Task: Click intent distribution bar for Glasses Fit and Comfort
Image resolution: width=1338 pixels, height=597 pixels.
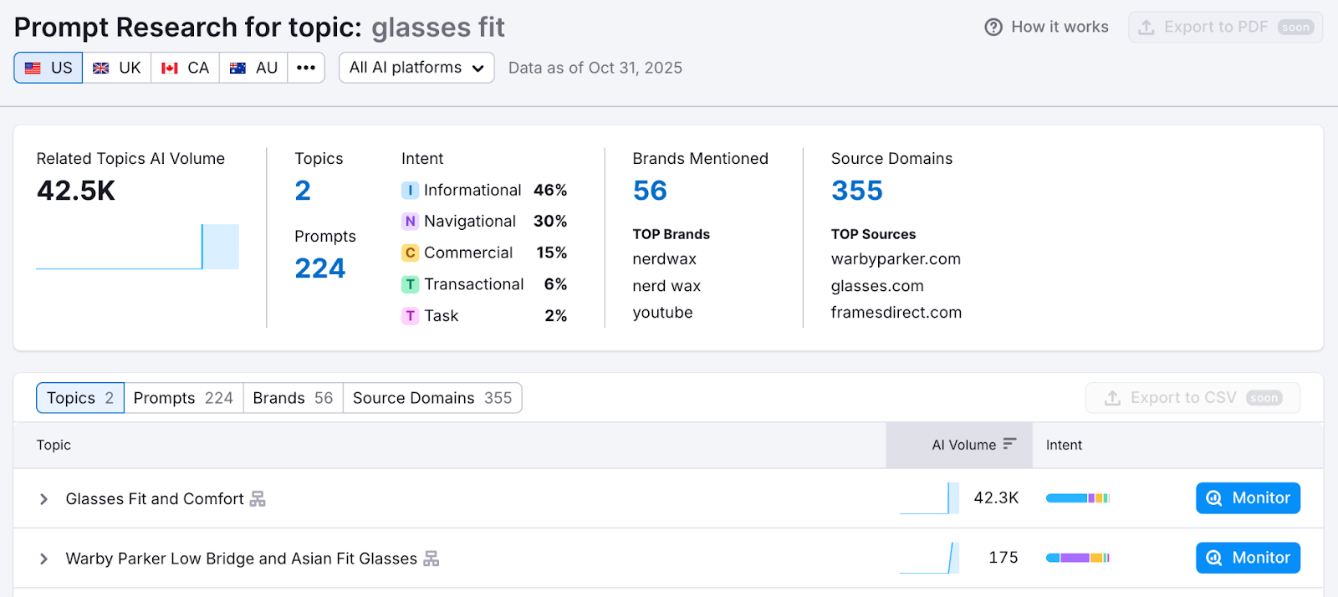Action: (1077, 498)
